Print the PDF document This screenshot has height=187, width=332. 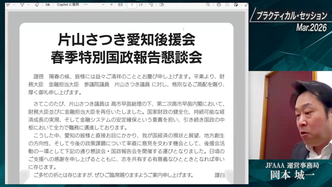pos(219,5)
